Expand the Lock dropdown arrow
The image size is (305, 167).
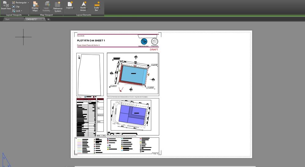pyautogui.click(x=21, y=11)
